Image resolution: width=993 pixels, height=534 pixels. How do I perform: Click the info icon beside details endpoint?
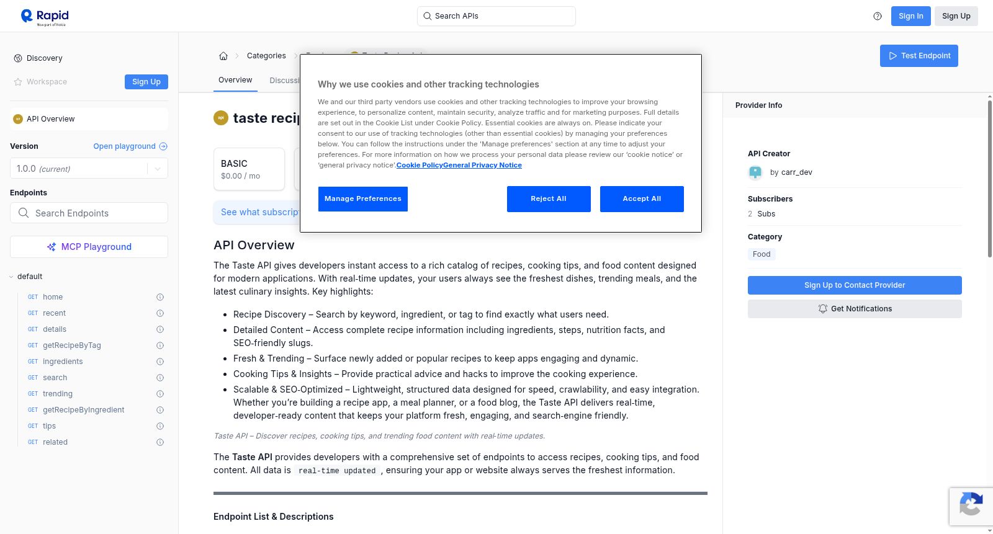(x=160, y=329)
